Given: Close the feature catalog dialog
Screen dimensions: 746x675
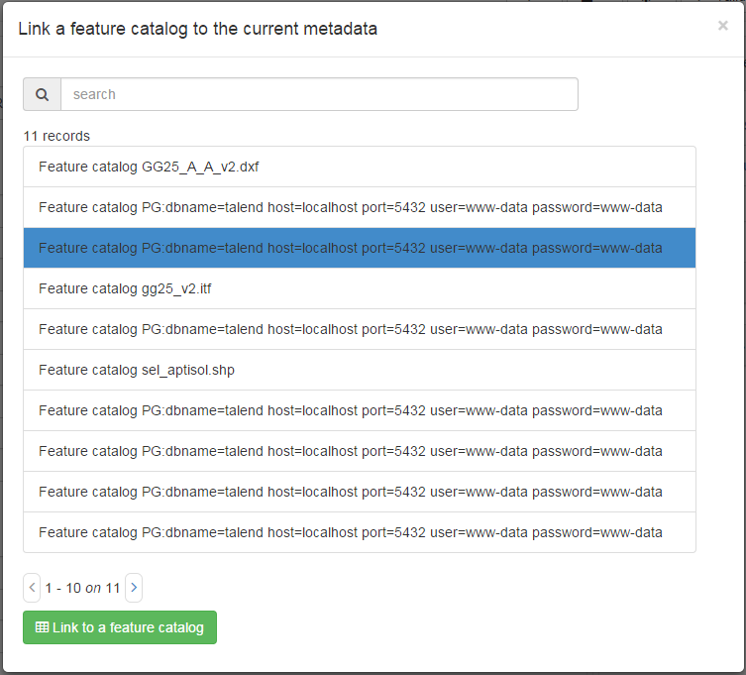Looking at the screenshot, I should 722,26.
